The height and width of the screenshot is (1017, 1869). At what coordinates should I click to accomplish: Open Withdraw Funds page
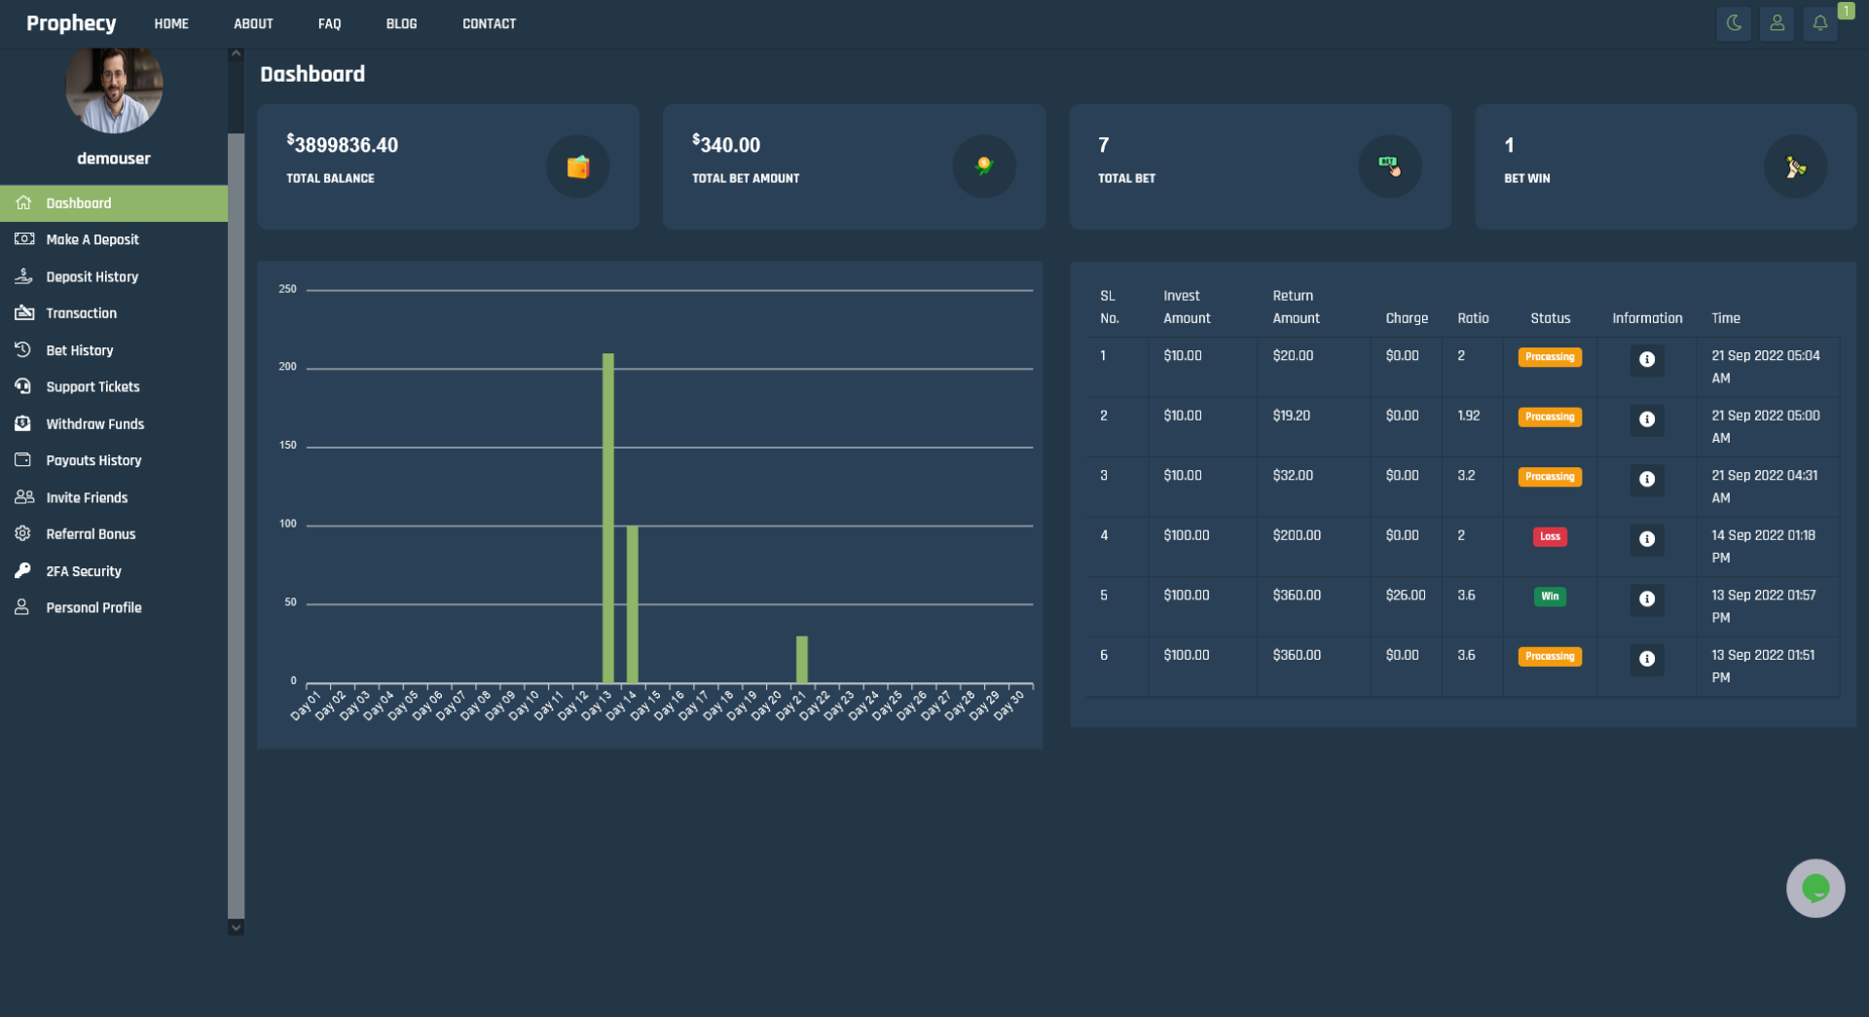[x=94, y=424]
